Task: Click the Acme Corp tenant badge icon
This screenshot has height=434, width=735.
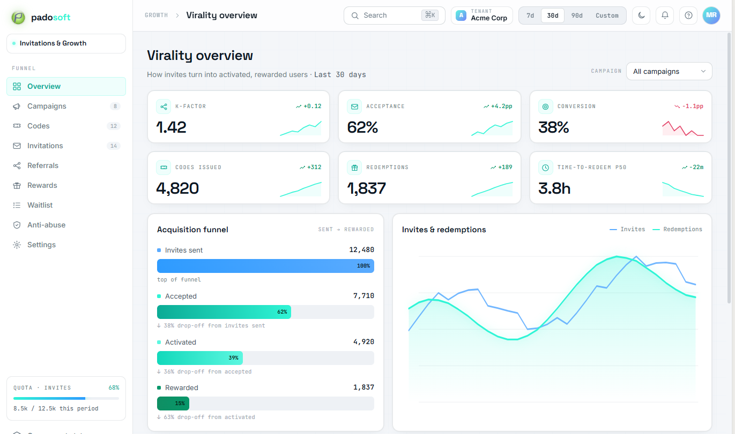Action: 461,16
